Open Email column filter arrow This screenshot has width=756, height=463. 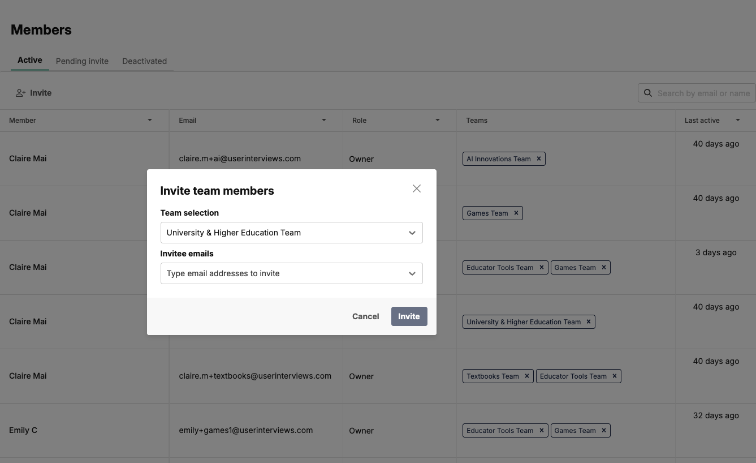[x=324, y=120]
